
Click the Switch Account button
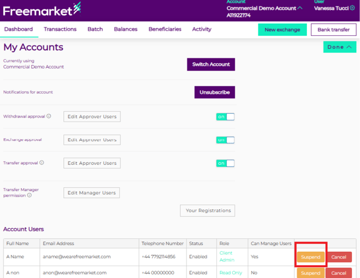pyautogui.click(x=211, y=64)
